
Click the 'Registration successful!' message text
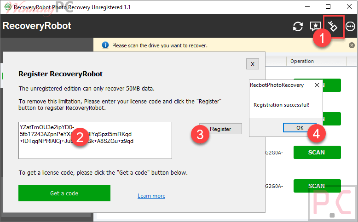click(281, 105)
